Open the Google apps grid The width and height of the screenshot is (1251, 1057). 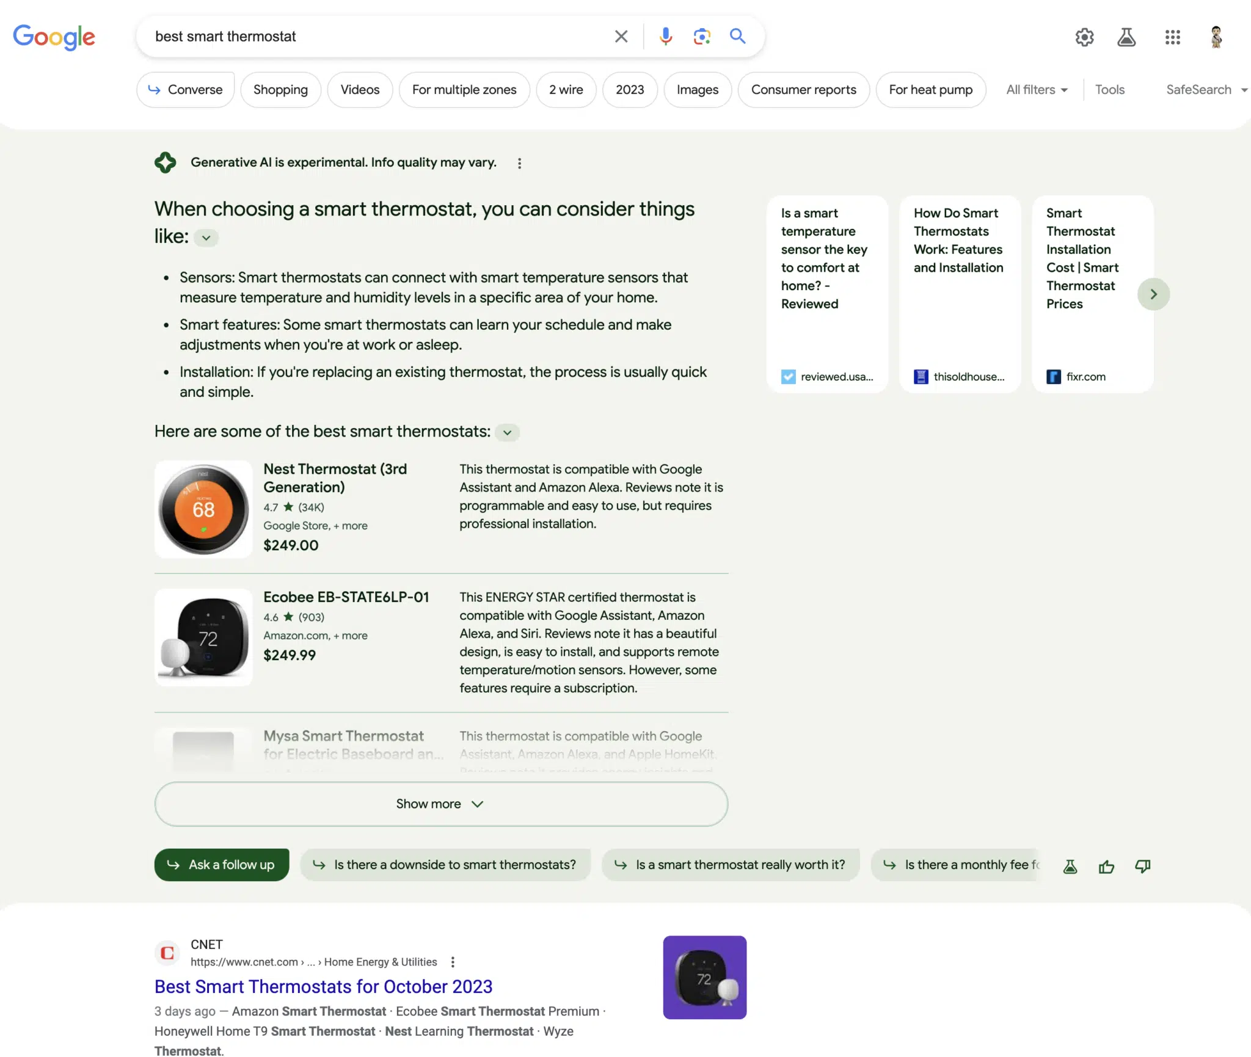pyautogui.click(x=1172, y=37)
